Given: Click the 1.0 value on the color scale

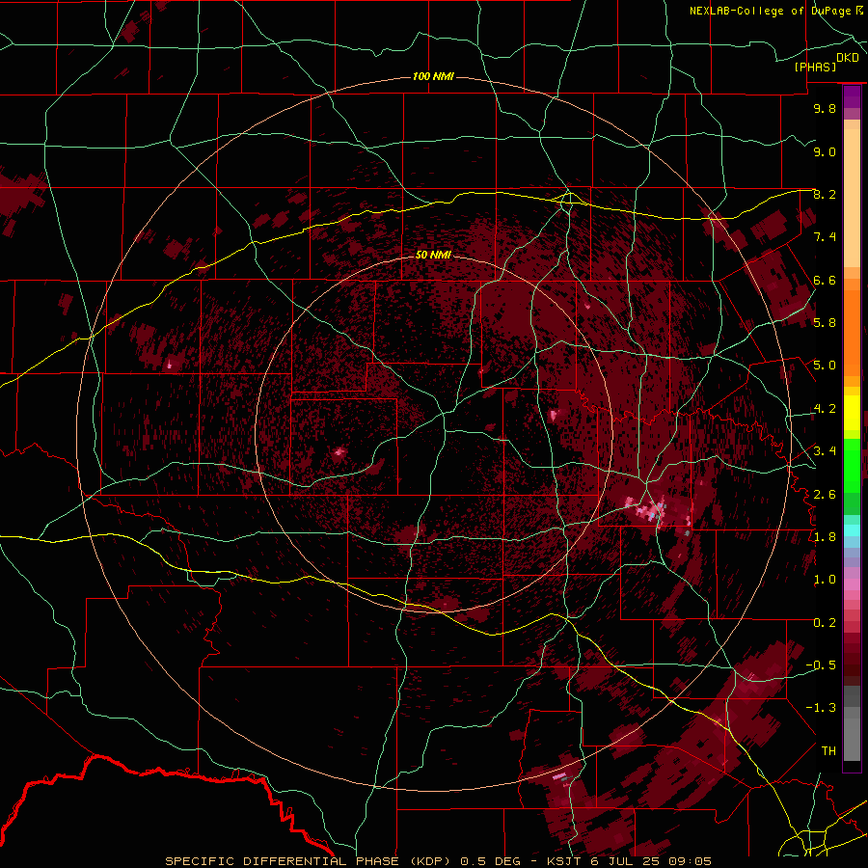Looking at the screenshot, I should pos(825,579).
